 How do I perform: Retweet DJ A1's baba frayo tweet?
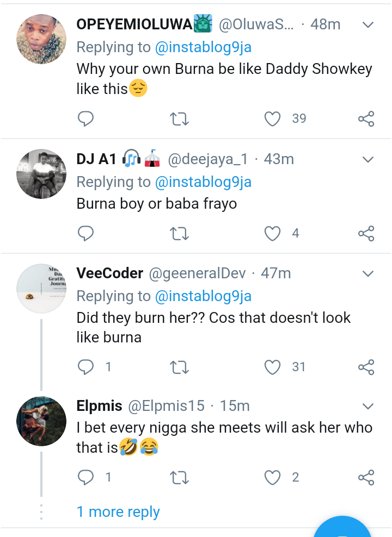pos(180,234)
